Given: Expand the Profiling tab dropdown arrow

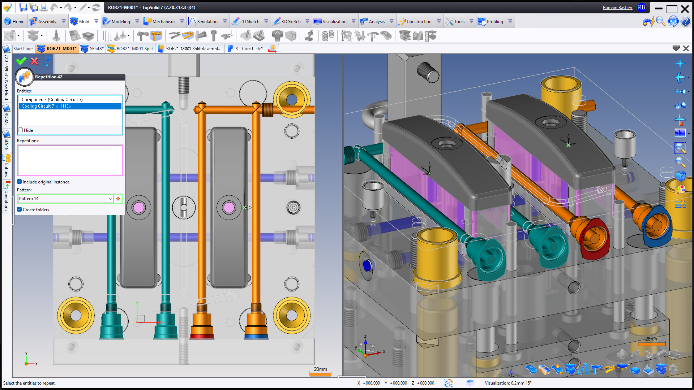Looking at the screenshot, I should click(510, 21).
